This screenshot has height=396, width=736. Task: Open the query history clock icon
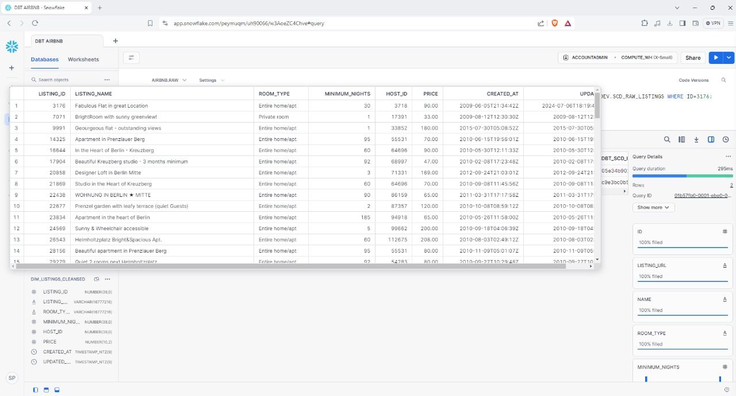(x=726, y=139)
